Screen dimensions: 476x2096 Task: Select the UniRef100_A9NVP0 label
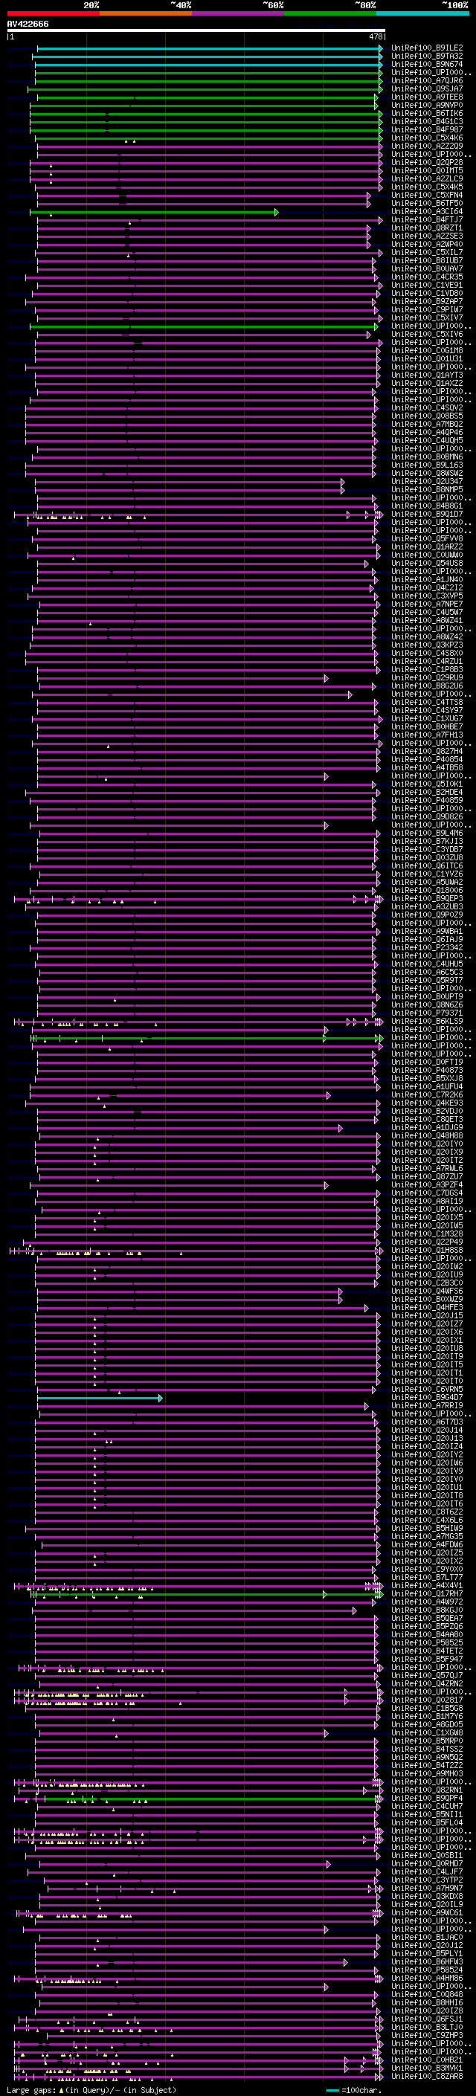click(x=427, y=106)
